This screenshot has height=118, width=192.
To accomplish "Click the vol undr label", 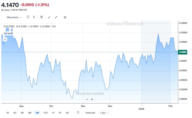I will [x=8, y=33].
